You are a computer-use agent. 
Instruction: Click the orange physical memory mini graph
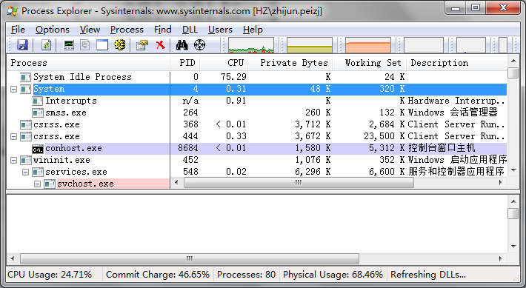(x=368, y=45)
